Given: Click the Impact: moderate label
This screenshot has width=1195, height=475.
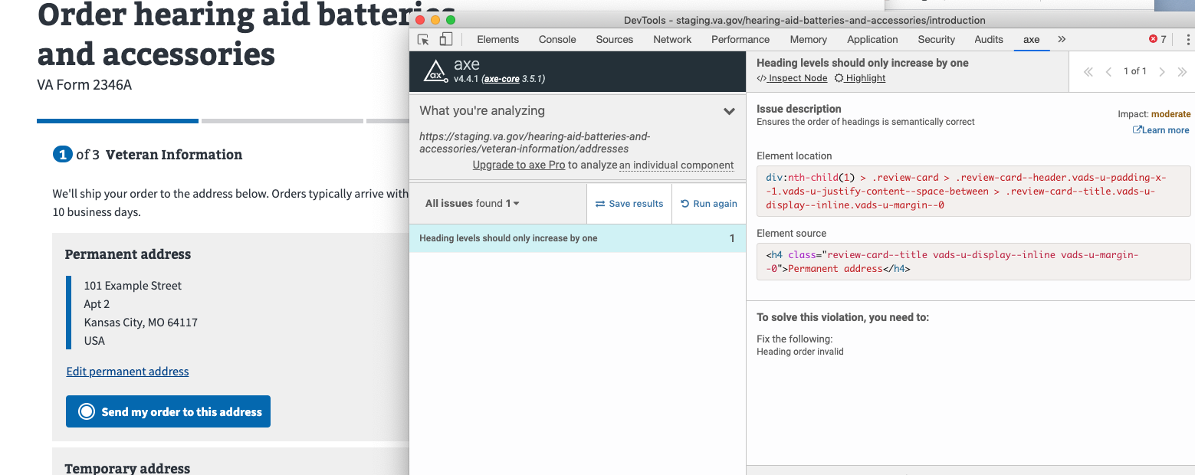Looking at the screenshot, I should point(1154,114).
